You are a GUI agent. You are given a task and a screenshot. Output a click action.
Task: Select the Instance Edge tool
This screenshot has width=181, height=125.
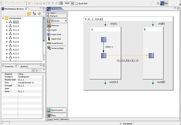(x=56, y=48)
